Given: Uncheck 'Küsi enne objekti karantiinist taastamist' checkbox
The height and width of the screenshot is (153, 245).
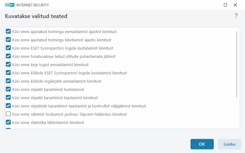Looking at the screenshot, I should click(9, 98).
